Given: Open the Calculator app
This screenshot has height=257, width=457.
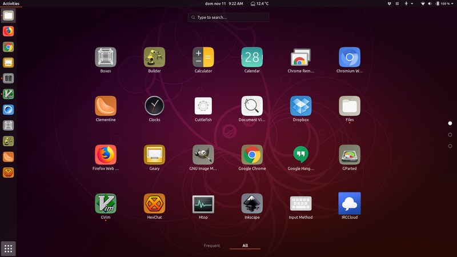Looking at the screenshot, I should (203, 57).
